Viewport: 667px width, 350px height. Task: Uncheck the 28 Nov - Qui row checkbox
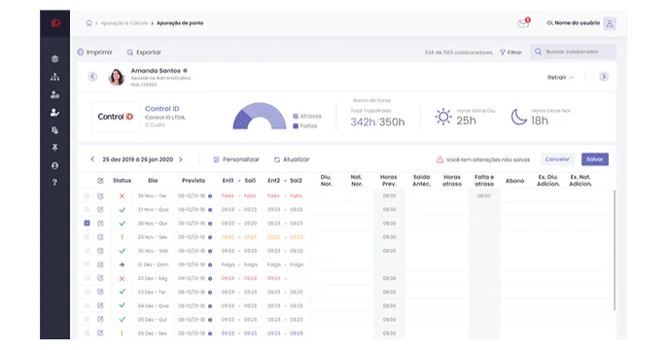coord(87,224)
